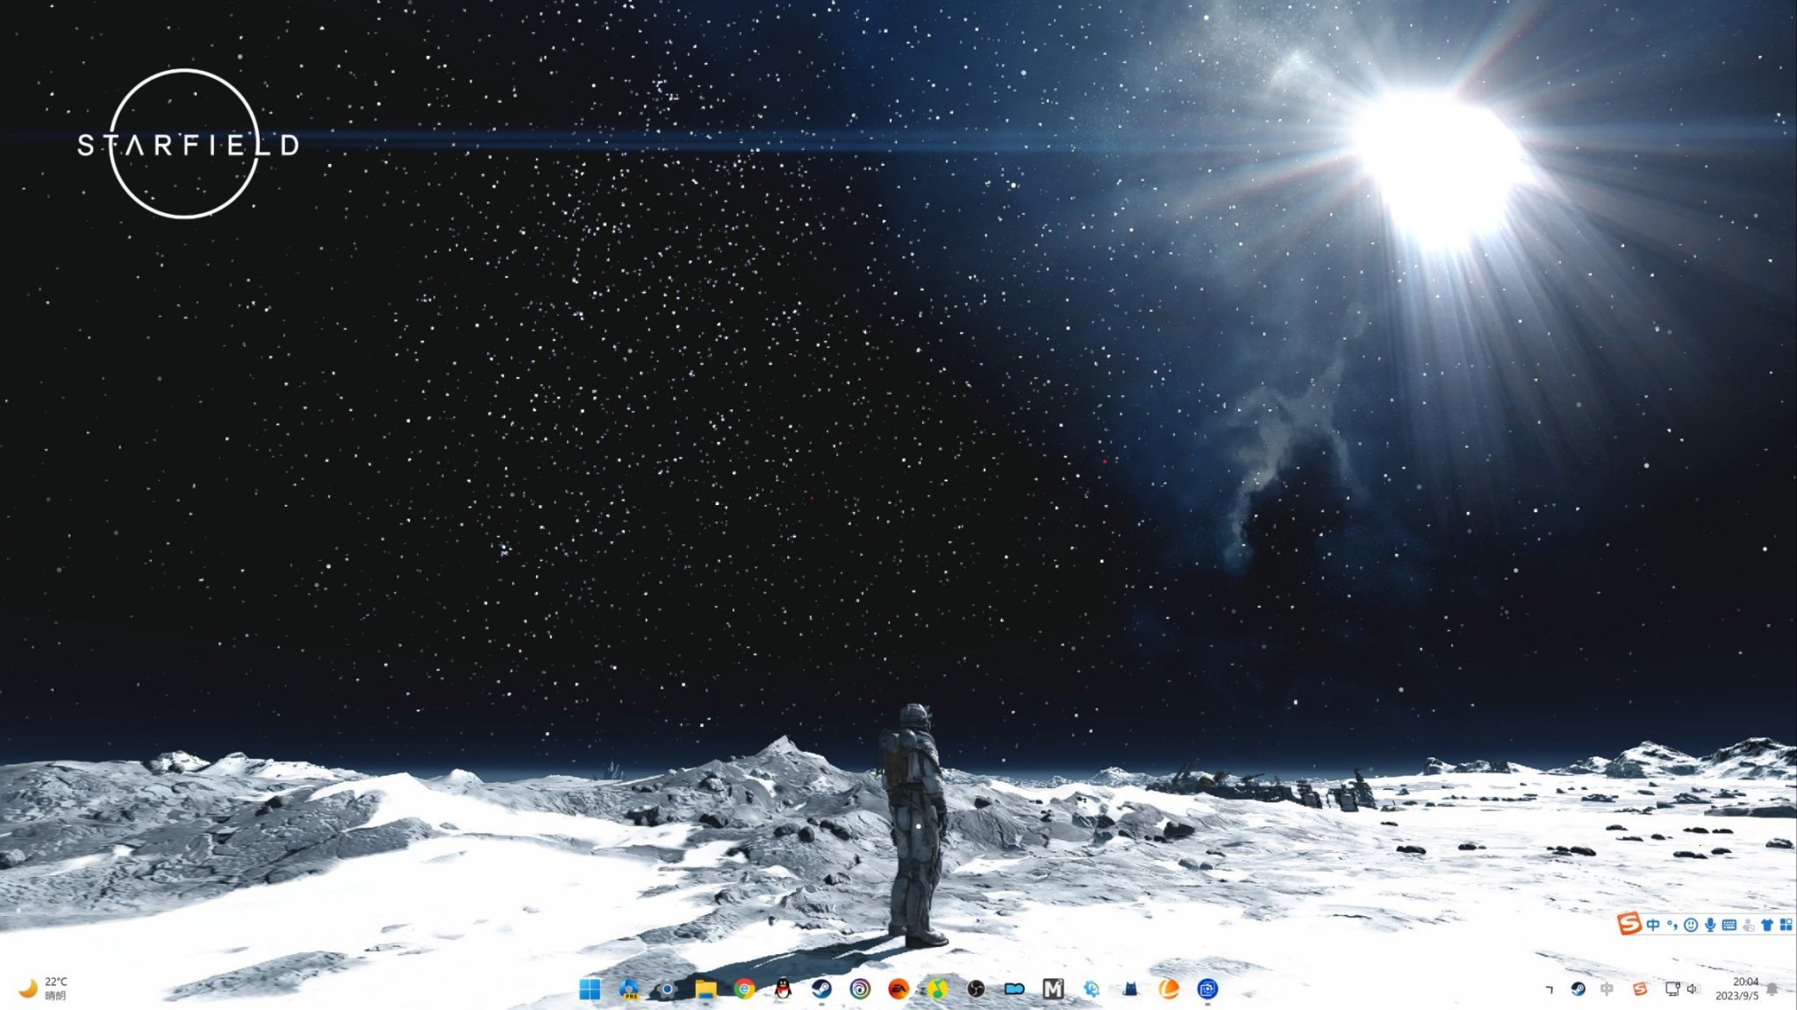Toggle Chinese/English mode 中 on Sogou bar
The width and height of the screenshot is (1797, 1010).
(x=1653, y=925)
